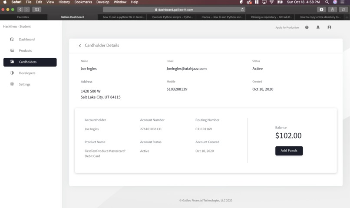This screenshot has height=208, width=350.
Task: Switch to 'macos - How to run Python' tab
Action: coord(221,17)
